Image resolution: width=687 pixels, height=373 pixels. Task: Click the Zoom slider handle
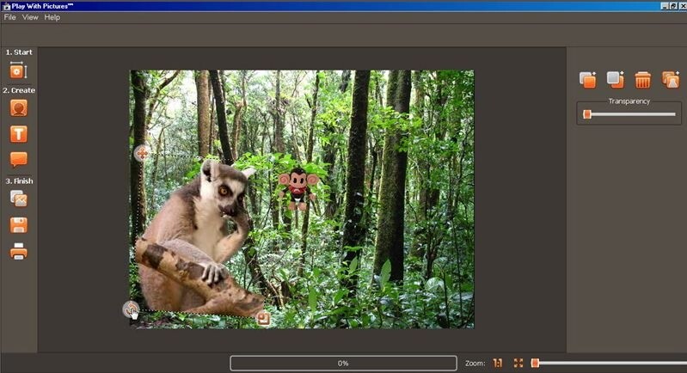535,363
